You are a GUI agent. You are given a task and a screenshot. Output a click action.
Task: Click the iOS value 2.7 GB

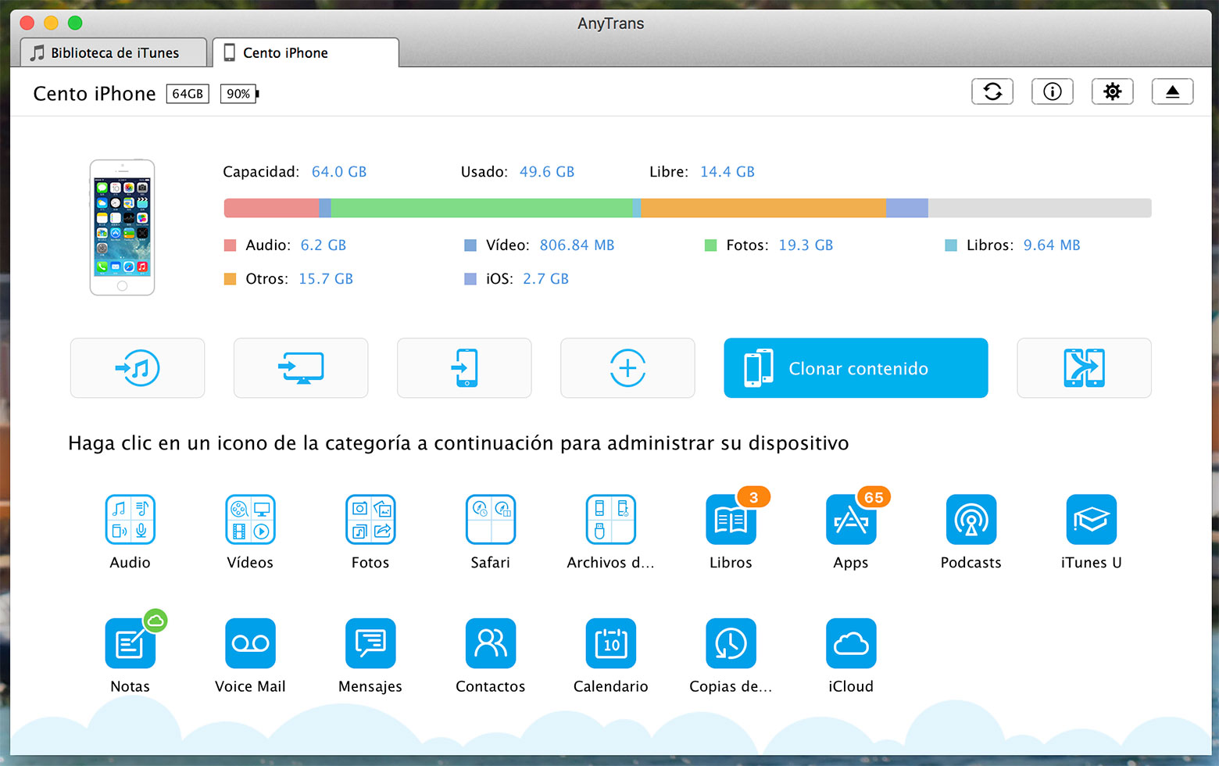click(545, 279)
